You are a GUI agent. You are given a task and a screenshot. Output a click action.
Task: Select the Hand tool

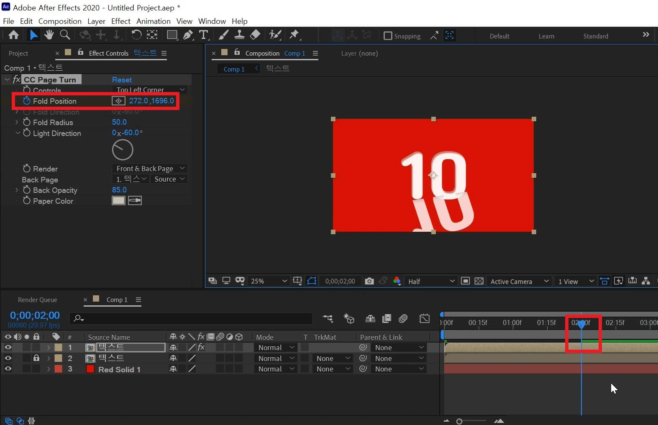pos(49,35)
